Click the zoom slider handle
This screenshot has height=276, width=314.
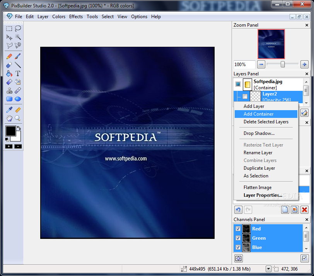(283, 64)
